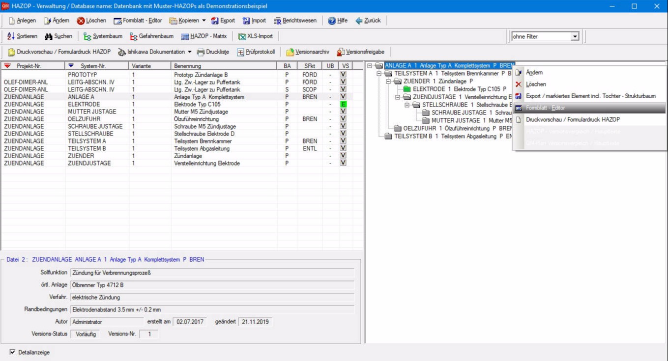Click the green E status in the ELEKTRODE row
668x361 pixels.
343,104
